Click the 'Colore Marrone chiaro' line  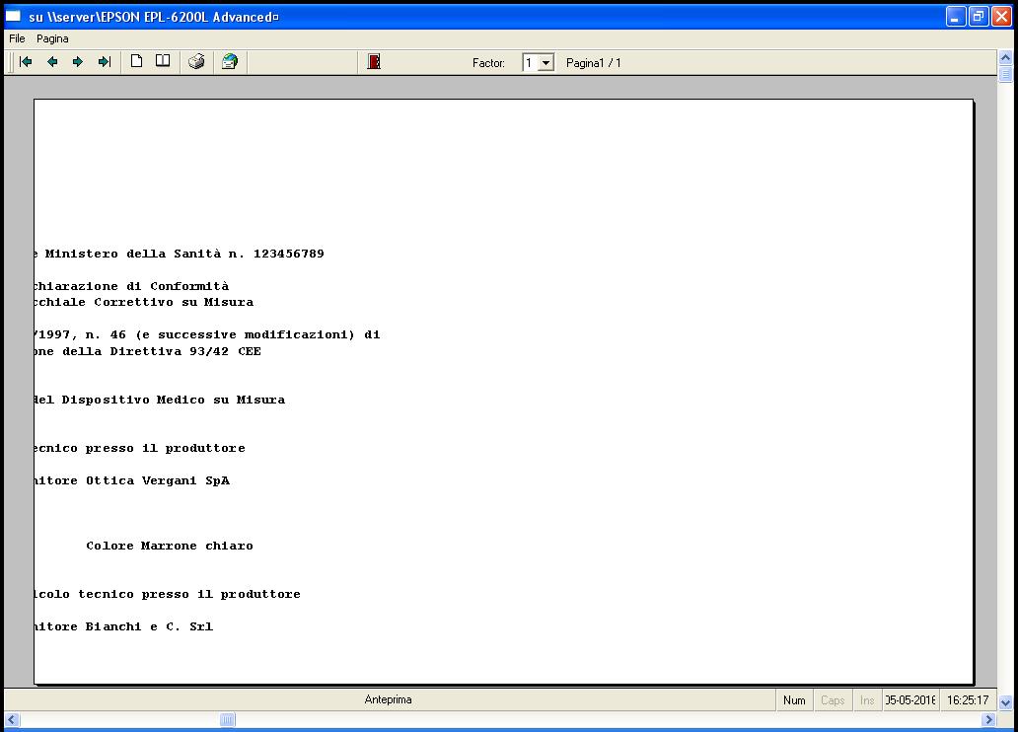[170, 546]
